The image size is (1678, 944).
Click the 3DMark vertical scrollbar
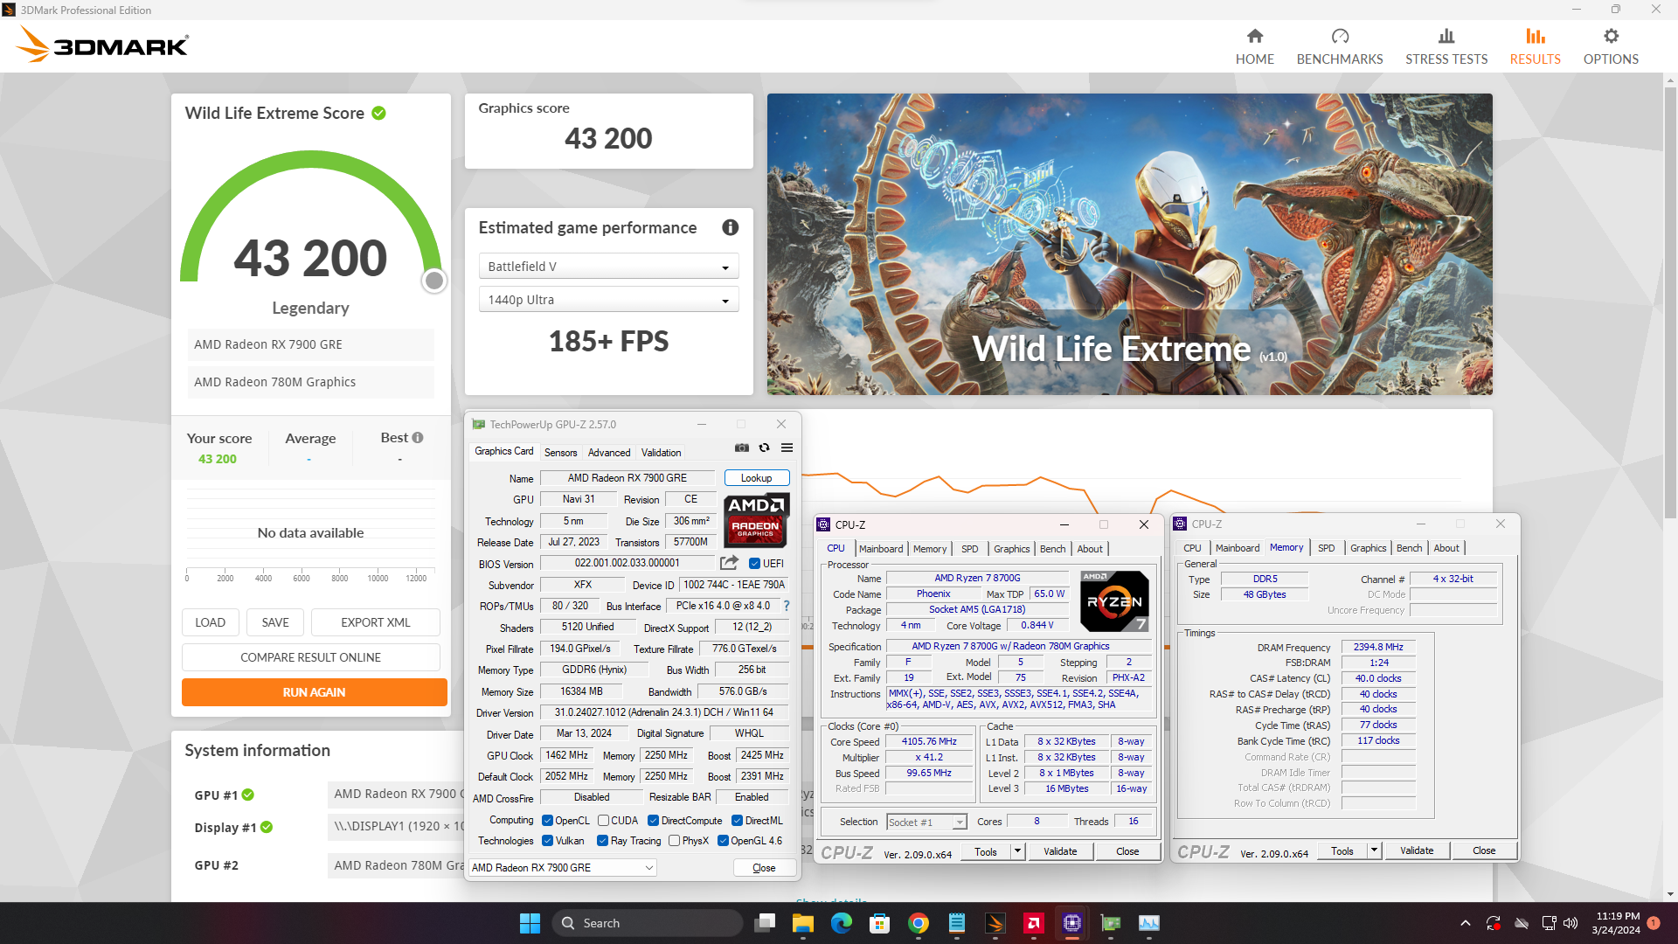(x=1670, y=302)
